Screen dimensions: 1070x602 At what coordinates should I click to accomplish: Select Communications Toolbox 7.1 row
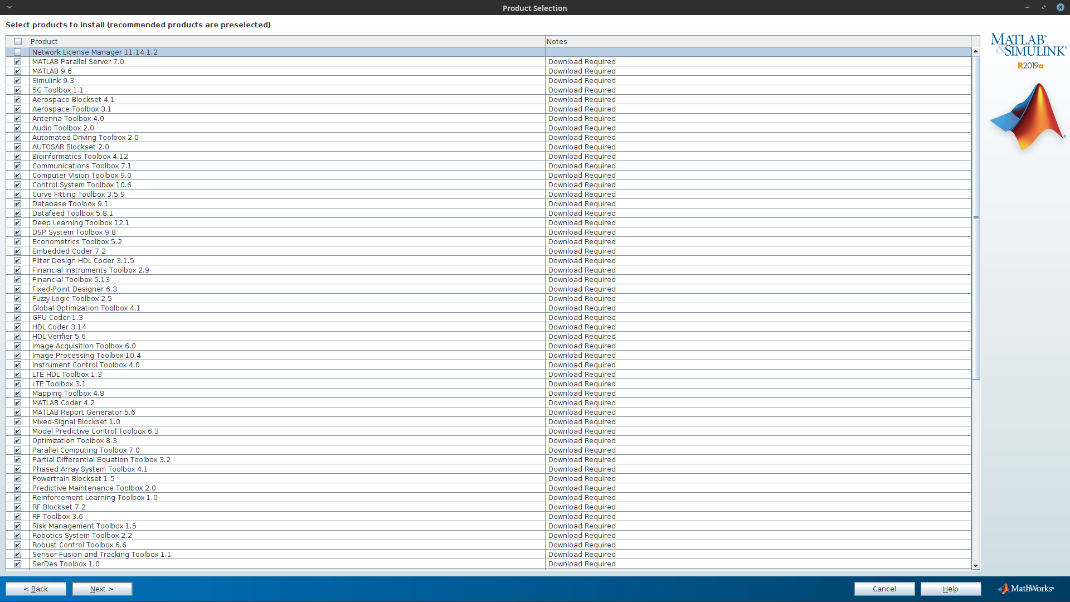point(488,166)
